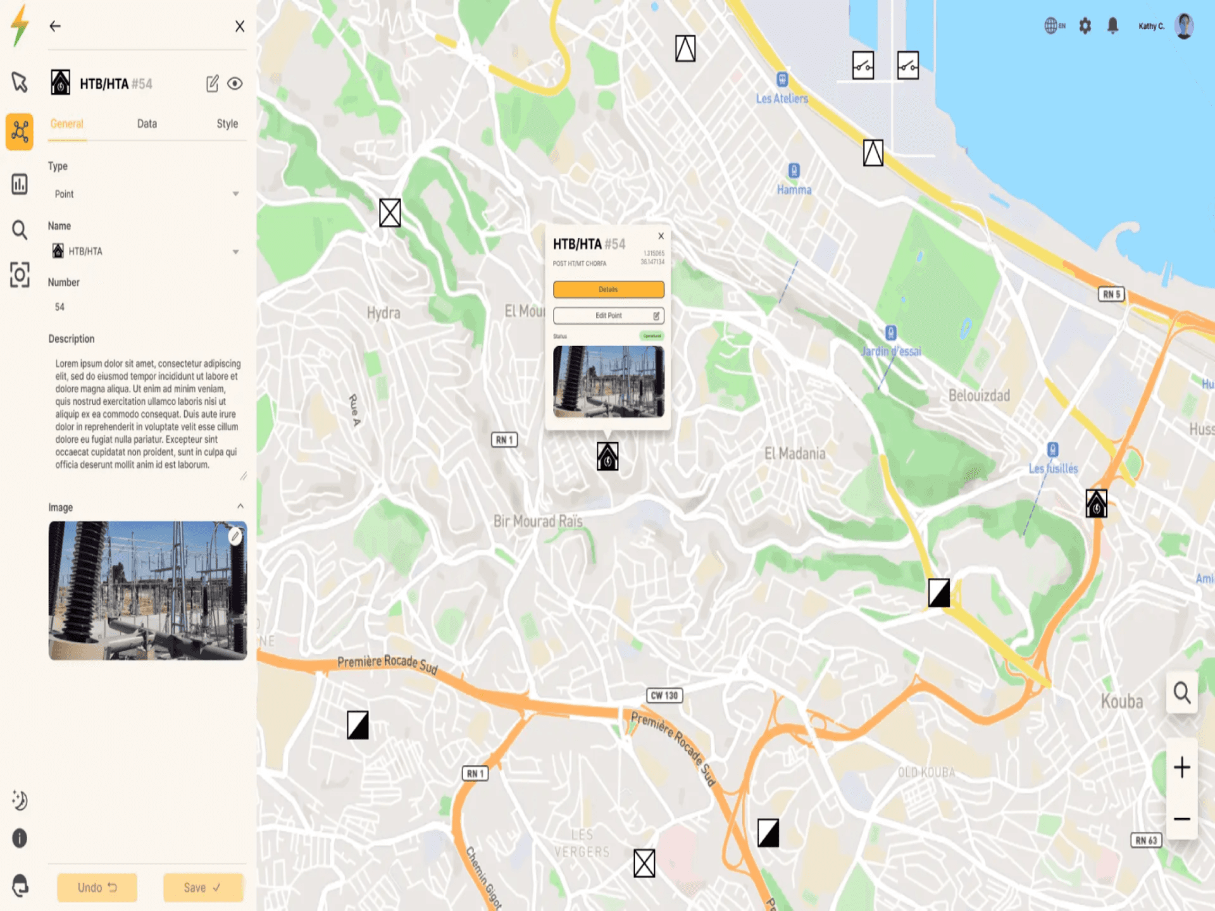Switch to the Style tab

click(x=227, y=124)
